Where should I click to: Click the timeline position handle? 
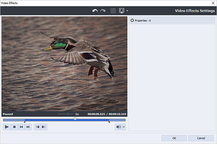(x=75, y=119)
